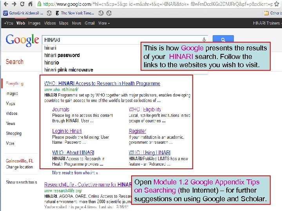Open the Login to Hinari sitelink
Screen dimensions: 282x211
tap(67, 131)
